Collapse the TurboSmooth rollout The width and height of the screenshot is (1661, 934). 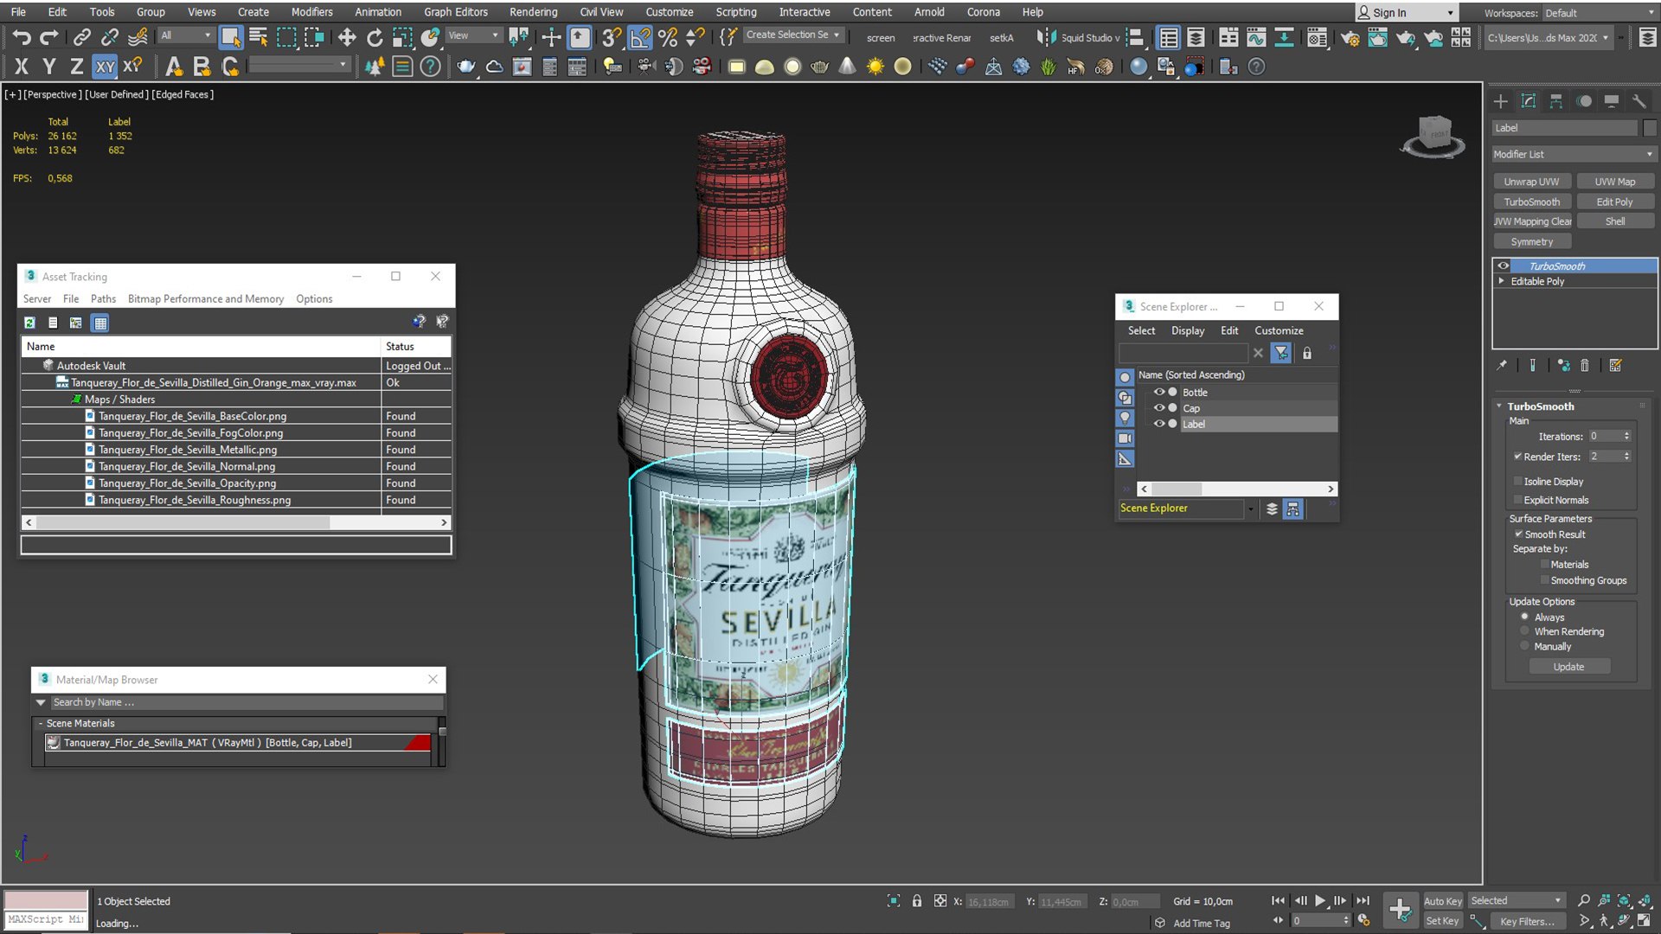point(1499,406)
